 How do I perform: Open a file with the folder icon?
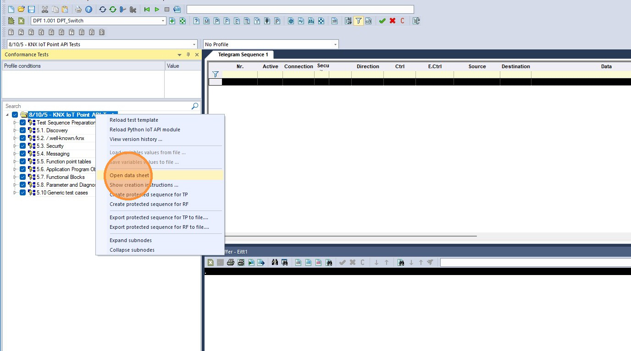[x=21, y=9]
